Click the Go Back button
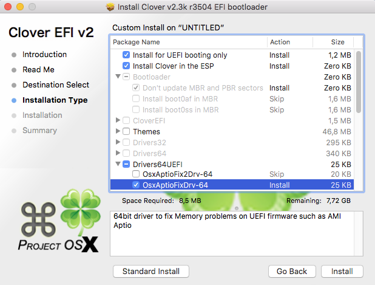This screenshot has width=375, height=285. pos(291,271)
